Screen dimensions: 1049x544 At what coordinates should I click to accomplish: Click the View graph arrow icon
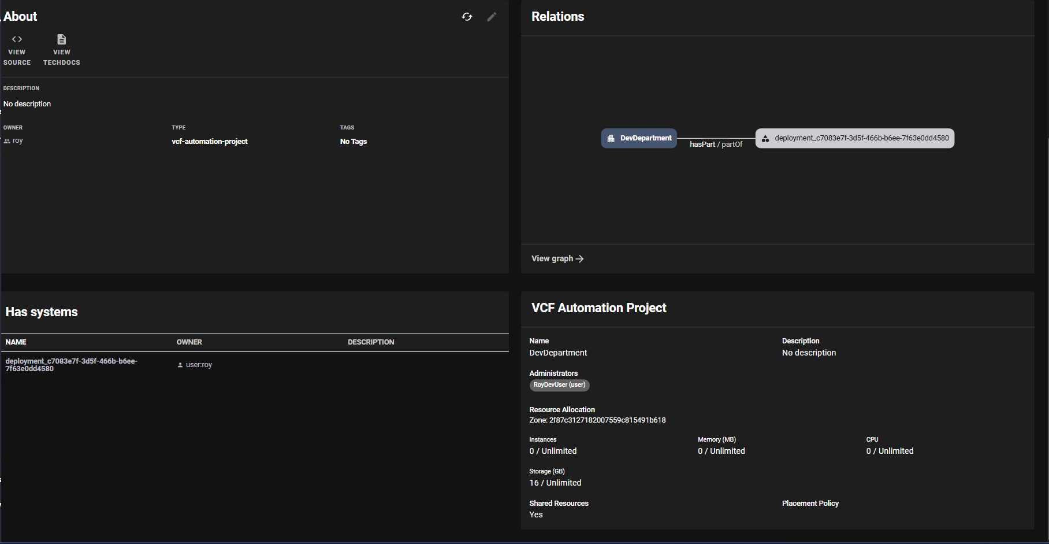579,259
